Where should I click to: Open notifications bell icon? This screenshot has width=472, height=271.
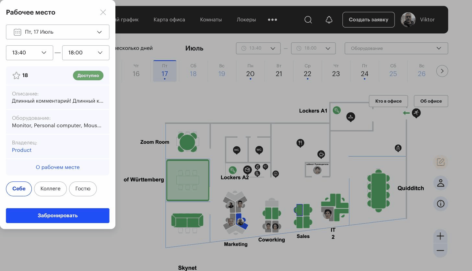[x=329, y=20]
